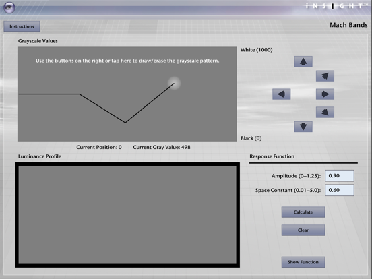Click the 'White (1000)' label
This screenshot has width=372, height=279.
(x=257, y=50)
